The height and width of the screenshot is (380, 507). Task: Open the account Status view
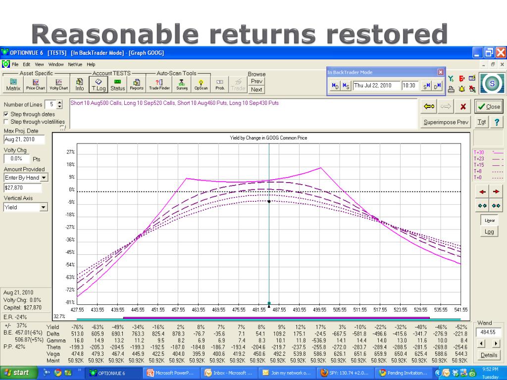118,84
